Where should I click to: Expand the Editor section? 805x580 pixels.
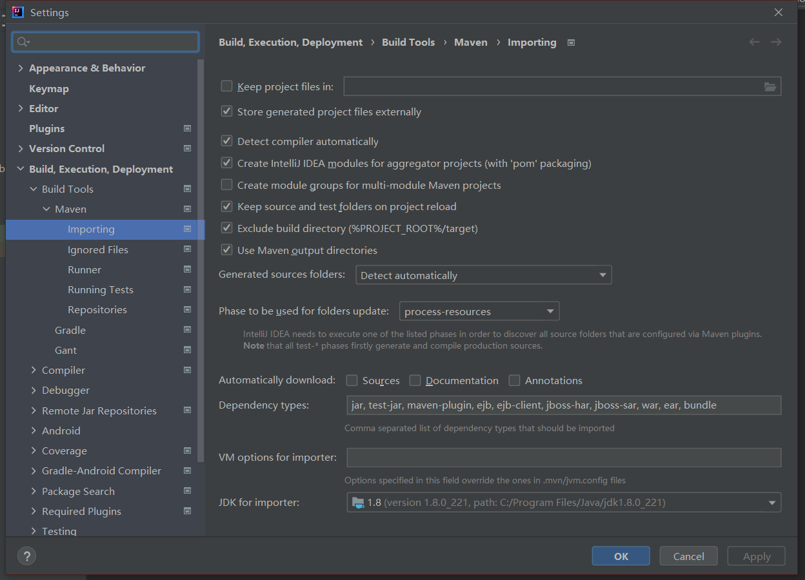tap(21, 108)
